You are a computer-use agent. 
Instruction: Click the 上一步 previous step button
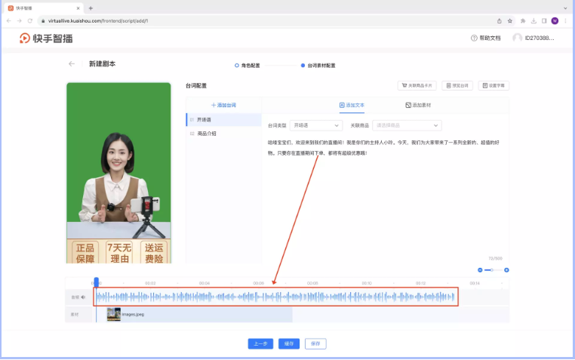coord(260,344)
